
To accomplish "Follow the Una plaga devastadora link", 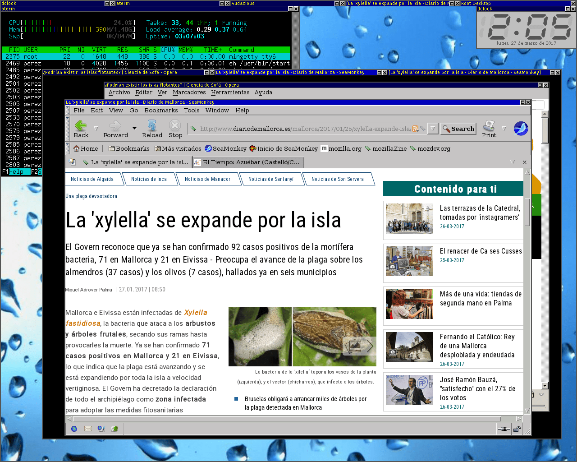I will 92,196.
